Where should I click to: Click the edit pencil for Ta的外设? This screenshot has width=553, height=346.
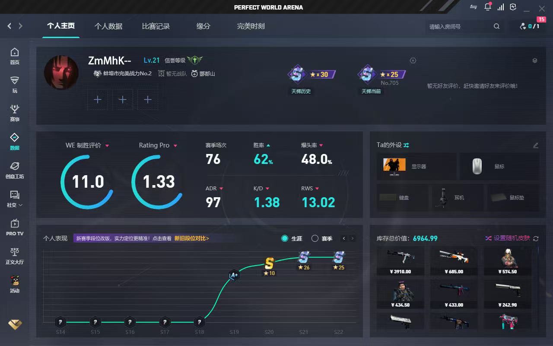[x=536, y=145]
